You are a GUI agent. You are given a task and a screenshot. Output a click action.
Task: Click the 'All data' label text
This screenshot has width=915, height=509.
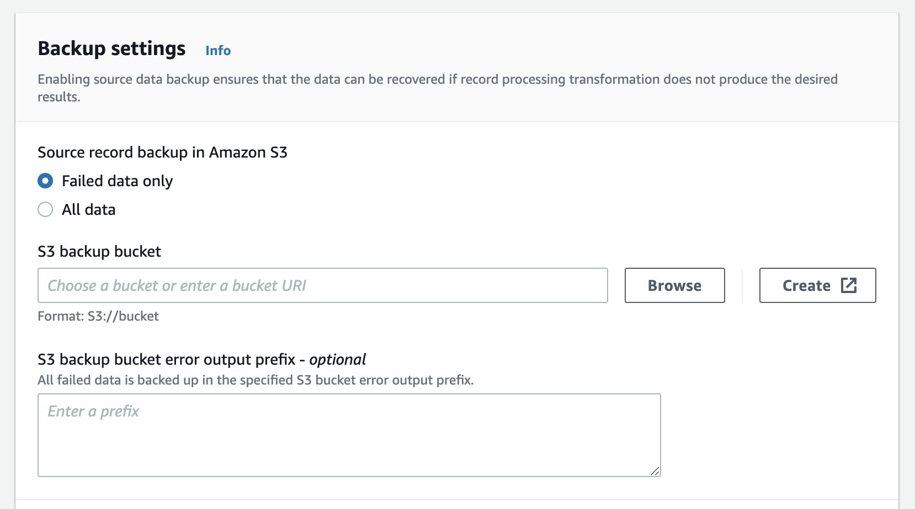point(88,209)
